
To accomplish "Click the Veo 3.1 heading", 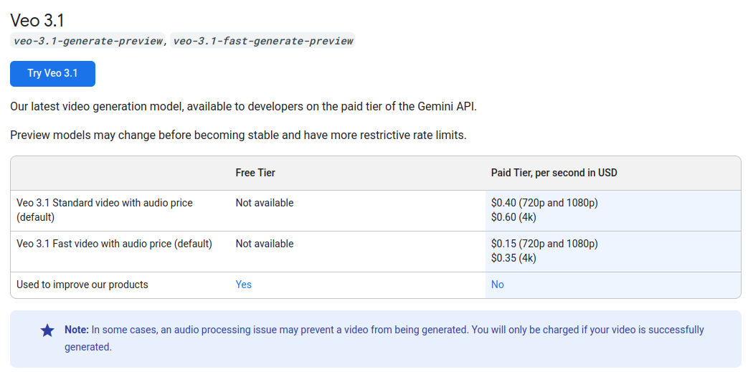I will (x=37, y=20).
